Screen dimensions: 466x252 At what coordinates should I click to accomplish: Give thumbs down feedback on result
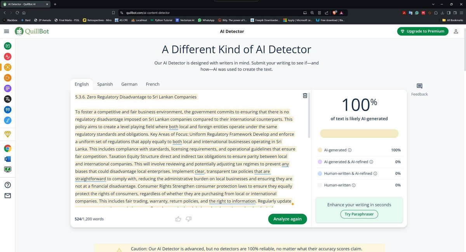189,219
